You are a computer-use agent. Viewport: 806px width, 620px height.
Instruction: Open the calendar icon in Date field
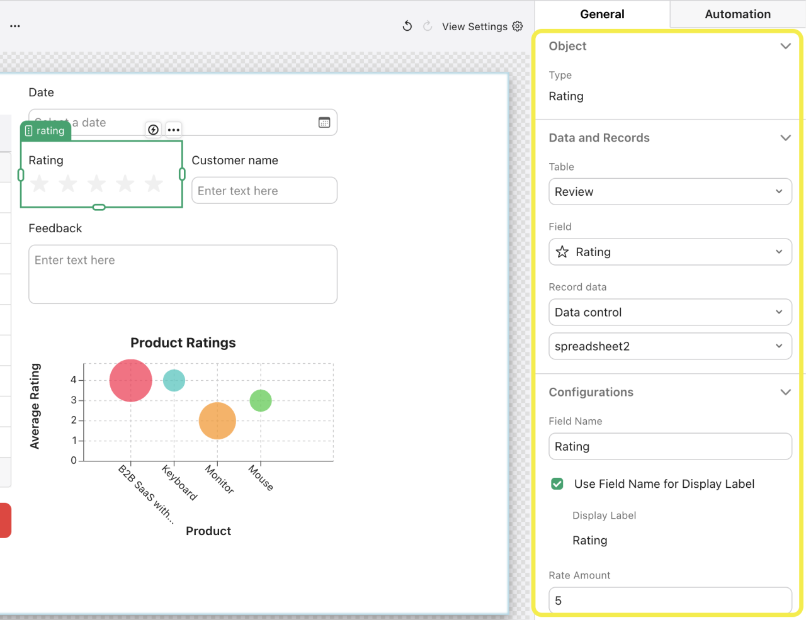324,123
